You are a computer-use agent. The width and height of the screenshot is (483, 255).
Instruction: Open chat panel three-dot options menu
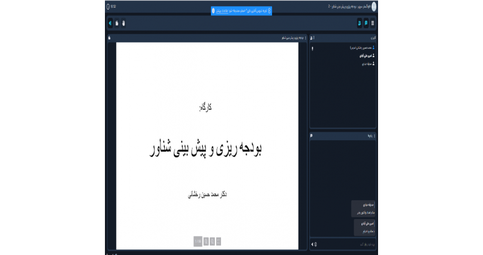tap(375, 136)
